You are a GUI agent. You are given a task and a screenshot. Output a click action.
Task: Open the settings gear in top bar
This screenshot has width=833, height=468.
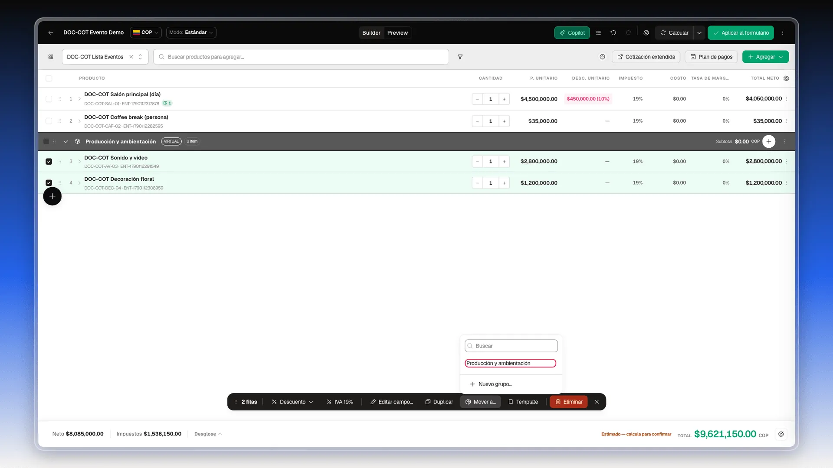point(646,32)
